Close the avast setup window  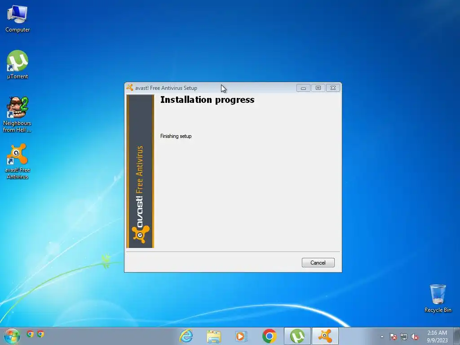click(x=333, y=88)
